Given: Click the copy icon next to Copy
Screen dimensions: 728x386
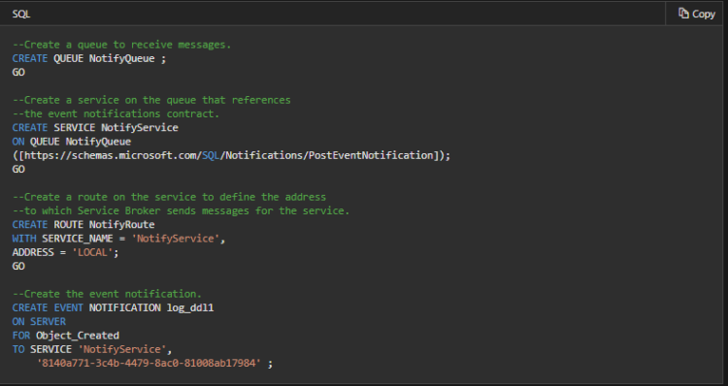Looking at the screenshot, I should [683, 14].
